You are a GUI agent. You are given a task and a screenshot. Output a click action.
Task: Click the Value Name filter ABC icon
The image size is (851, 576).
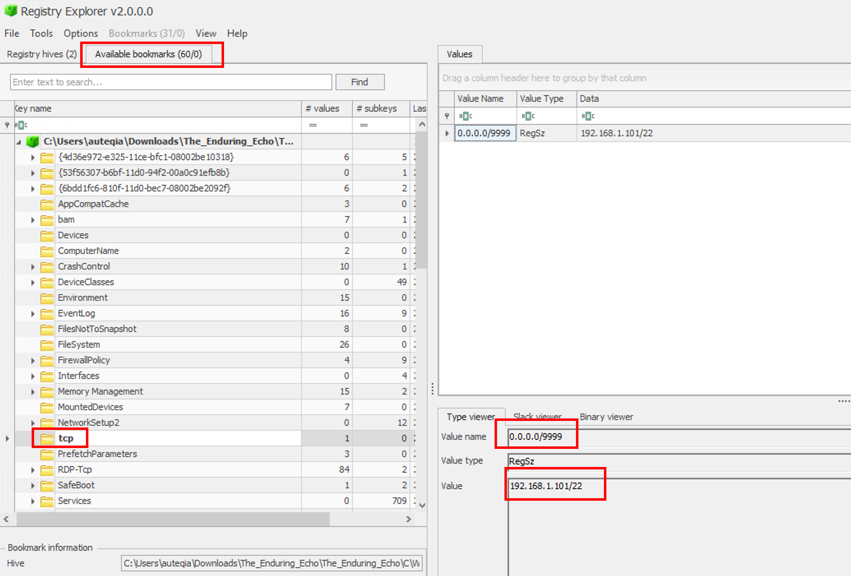pos(465,116)
